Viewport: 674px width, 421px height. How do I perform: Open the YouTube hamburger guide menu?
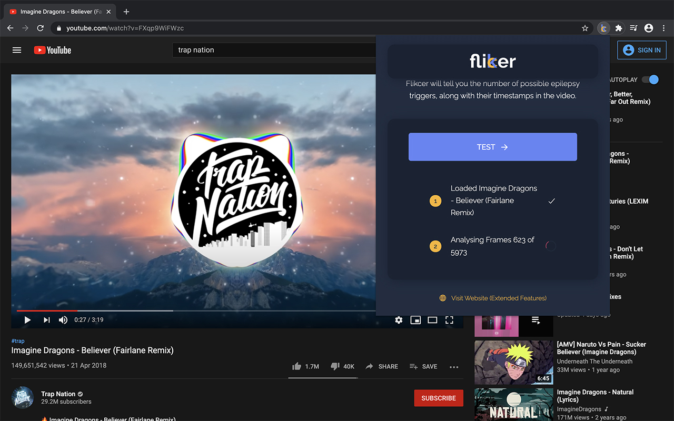click(x=17, y=50)
